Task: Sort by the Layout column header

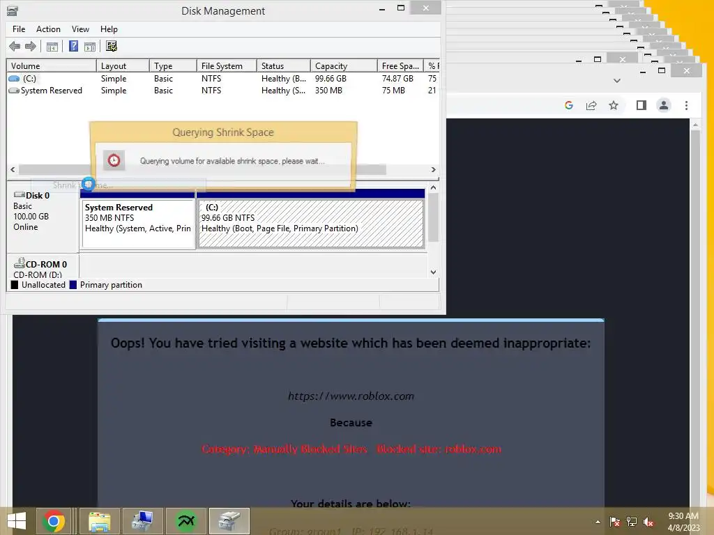Action: (123, 66)
